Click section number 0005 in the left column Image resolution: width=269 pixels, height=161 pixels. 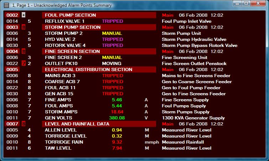pos(12,70)
